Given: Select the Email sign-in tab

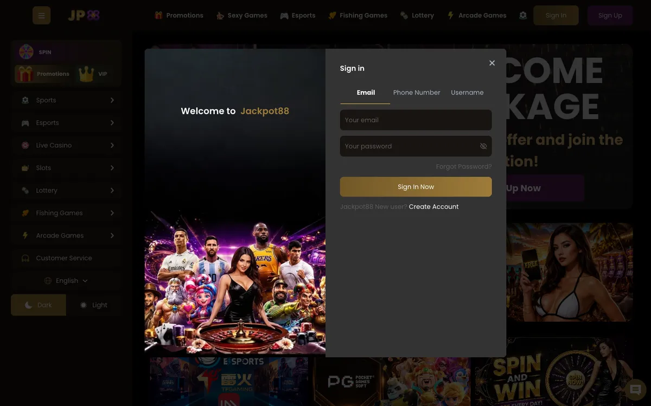Looking at the screenshot, I should click(366, 93).
